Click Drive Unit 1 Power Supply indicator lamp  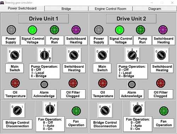coord(11,30)
